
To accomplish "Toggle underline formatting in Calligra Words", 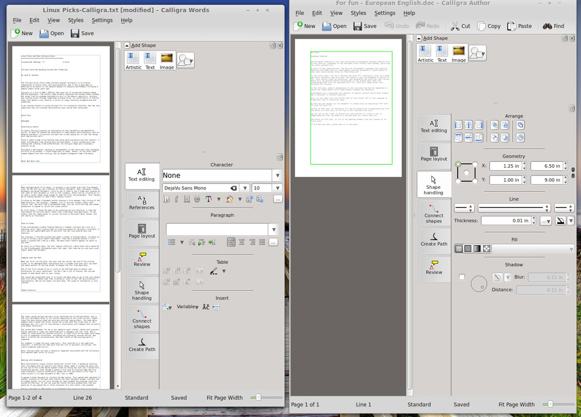I will [187, 199].
